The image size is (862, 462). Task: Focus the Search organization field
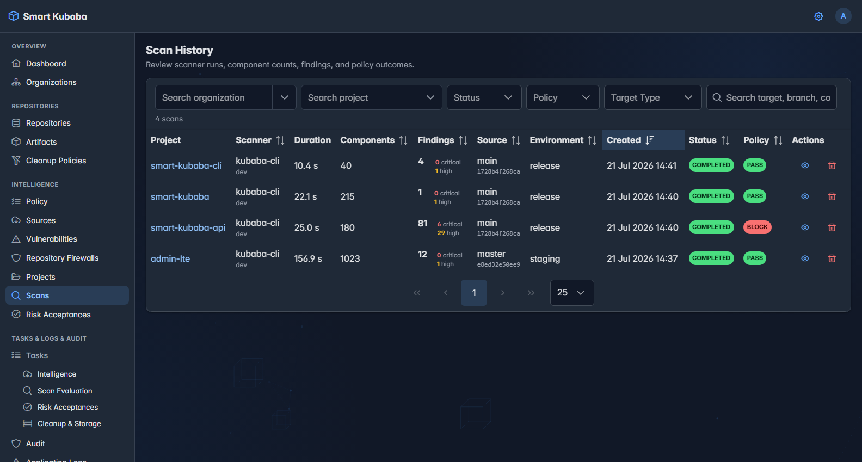[x=214, y=97]
